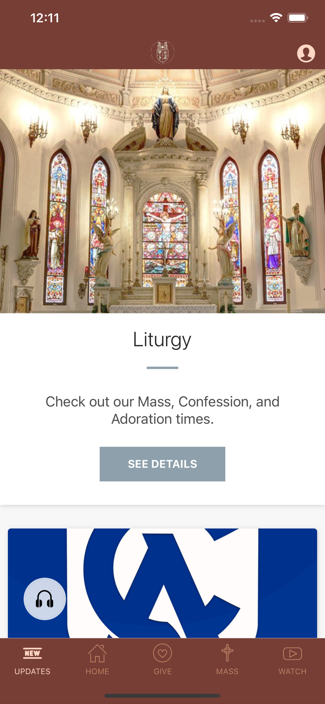Switch to the HOME tab label

pos(97,671)
